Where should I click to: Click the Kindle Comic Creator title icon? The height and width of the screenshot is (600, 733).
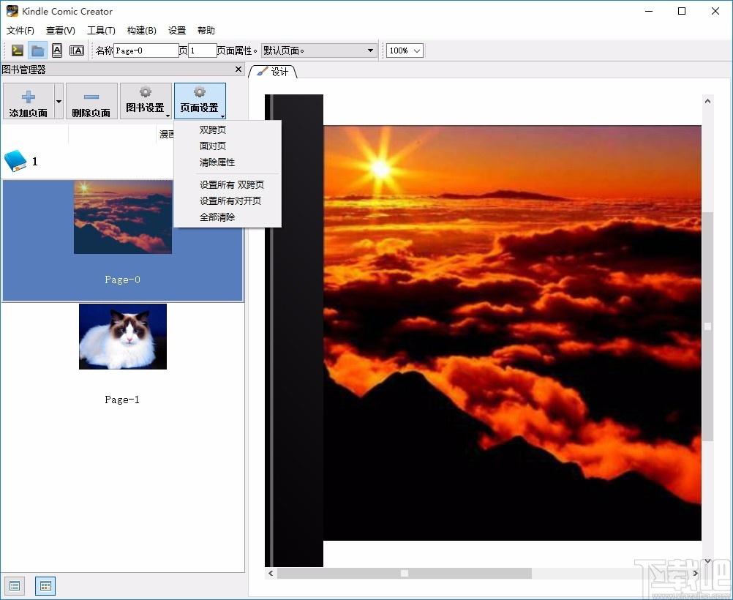pos(12,11)
